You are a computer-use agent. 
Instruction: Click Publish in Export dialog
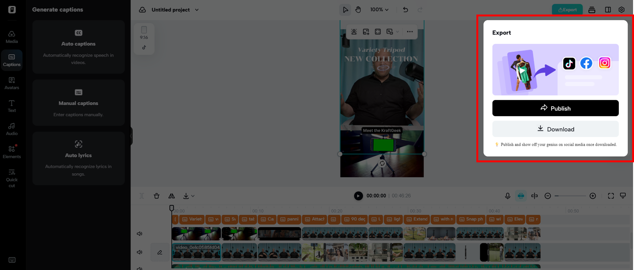pos(555,108)
